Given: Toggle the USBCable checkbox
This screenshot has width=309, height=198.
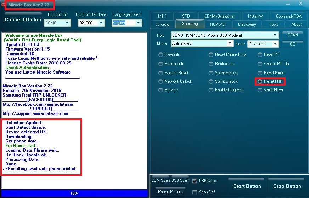Looking at the screenshot, I should pyautogui.click(x=195, y=181).
